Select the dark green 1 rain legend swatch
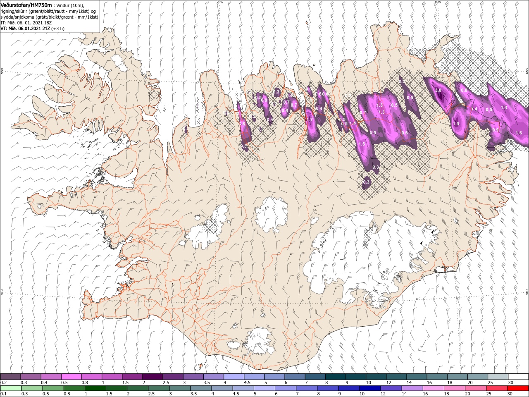 tap(95, 388)
